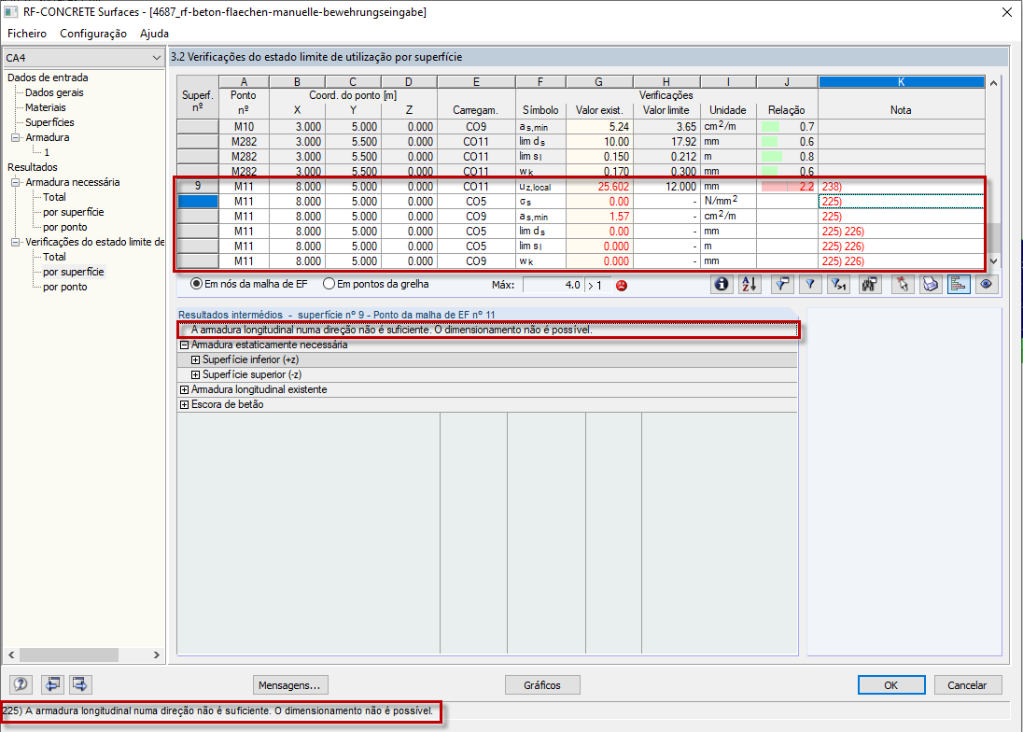This screenshot has height=732, width=1023.
Task: Click the limit value 17.92 cell
Action: [666, 142]
